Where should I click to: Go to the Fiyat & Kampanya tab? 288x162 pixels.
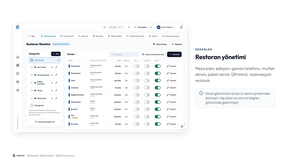pos(171,36)
